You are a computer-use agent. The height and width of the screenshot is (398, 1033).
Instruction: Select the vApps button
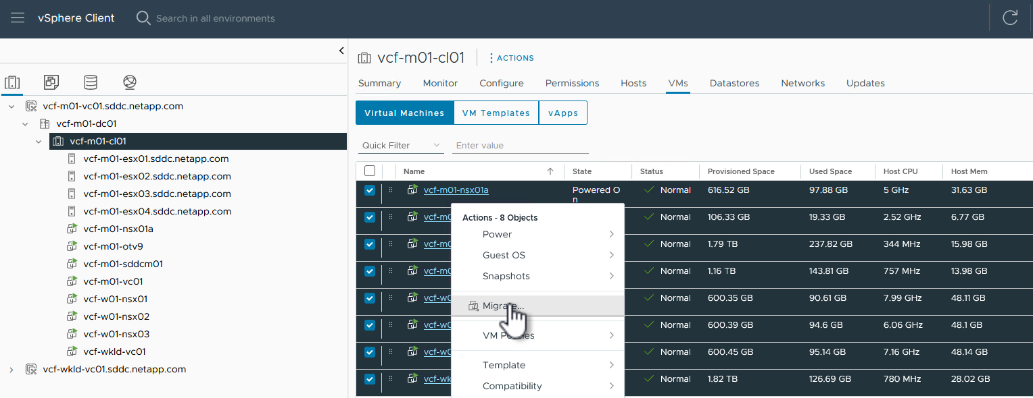tap(563, 113)
